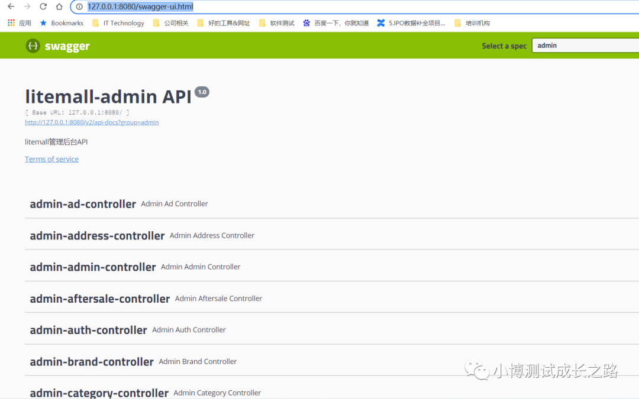639x399 pixels.
Task: Open the 5.IPO Confluence bookmark icon
Action: click(x=380, y=23)
